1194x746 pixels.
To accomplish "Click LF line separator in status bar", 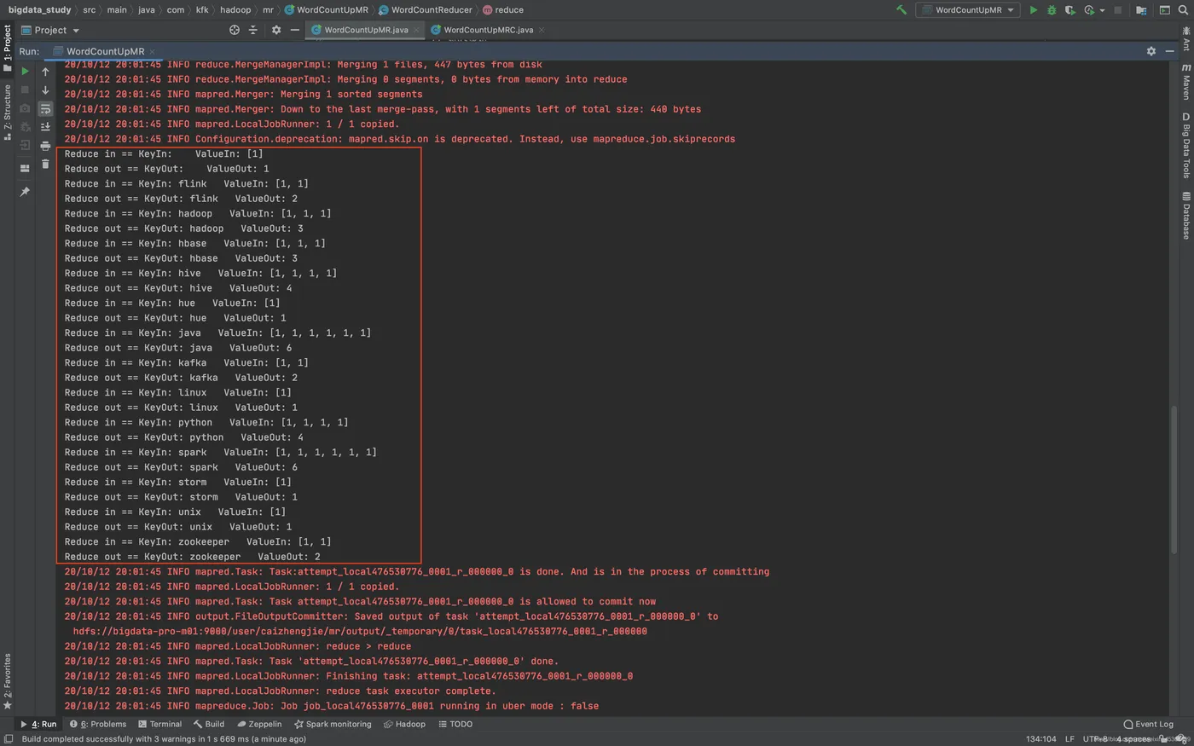I will coord(1069,739).
